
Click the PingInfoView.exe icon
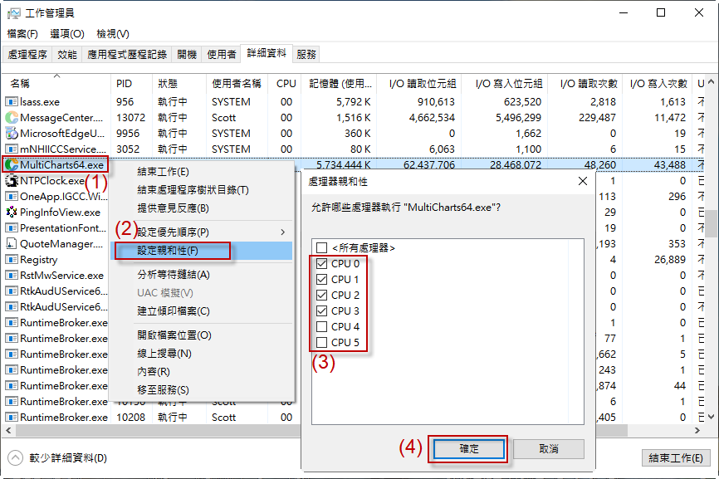click(12, 213)
